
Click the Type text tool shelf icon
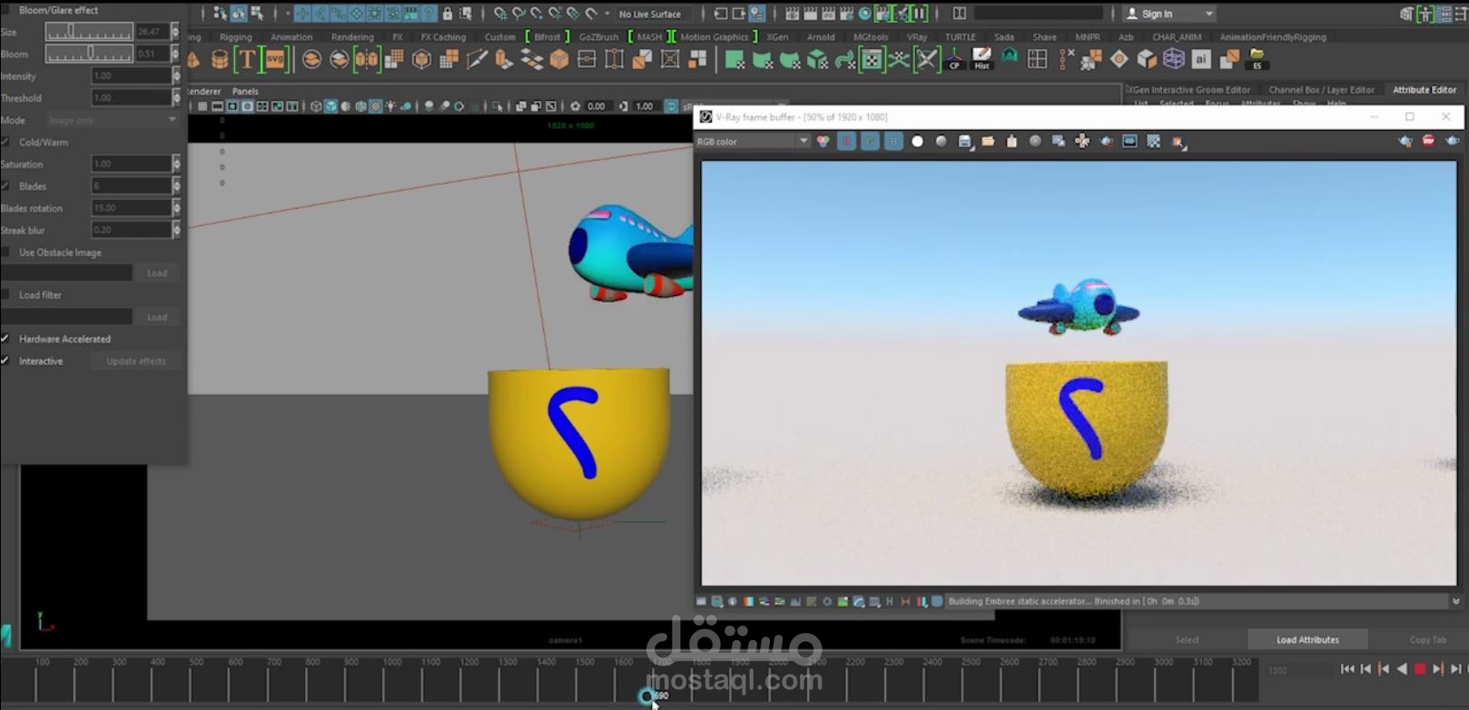click(247, 60)
